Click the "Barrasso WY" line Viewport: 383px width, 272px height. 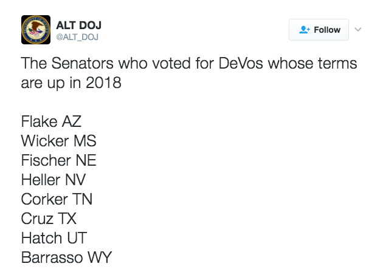click(x=66, y=257)
